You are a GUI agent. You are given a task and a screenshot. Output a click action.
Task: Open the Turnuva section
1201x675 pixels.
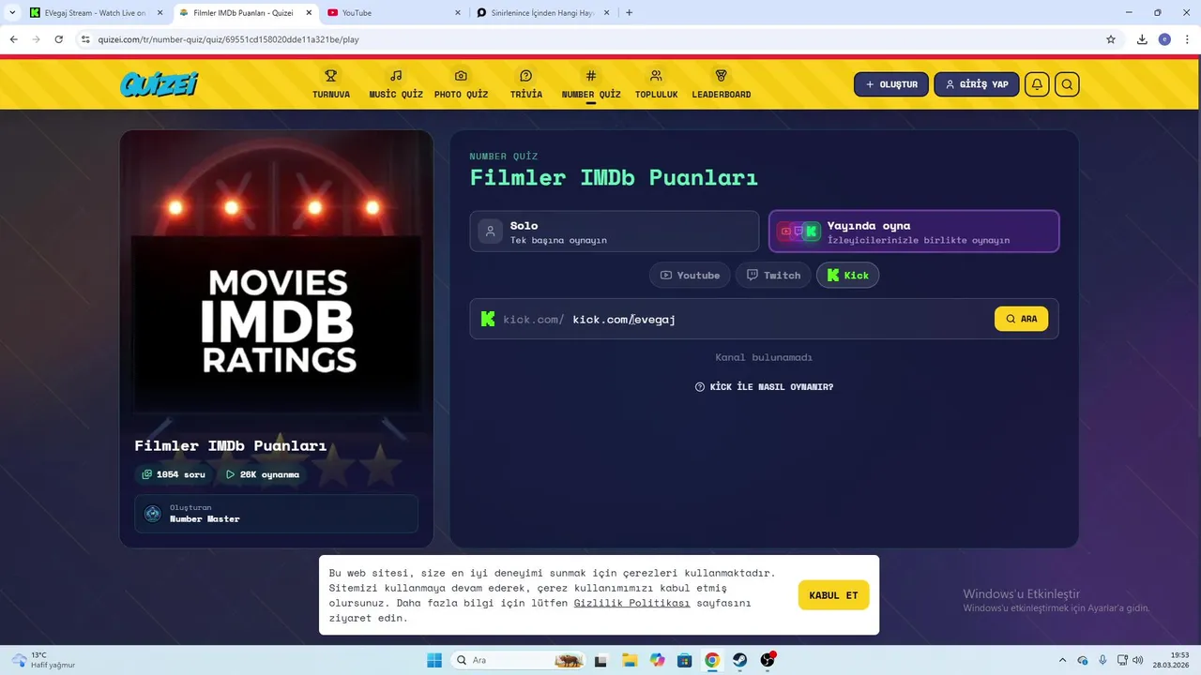pyautogui.click(x=331, y=83)
